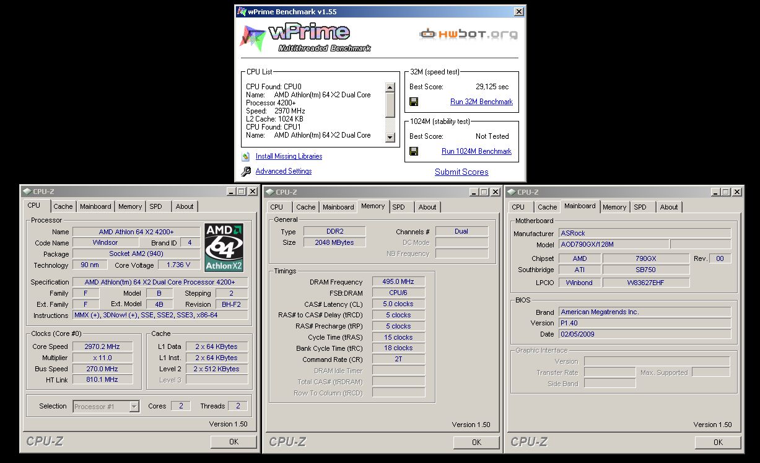
Task: Click the CAS# Latency value 5.0 clocks
Action: tap(398, 304)
